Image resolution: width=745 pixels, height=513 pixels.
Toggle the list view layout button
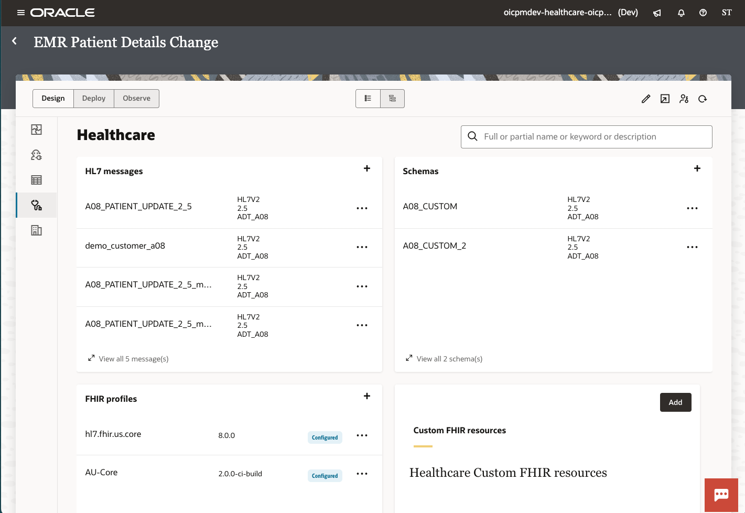tap(368, 98)
